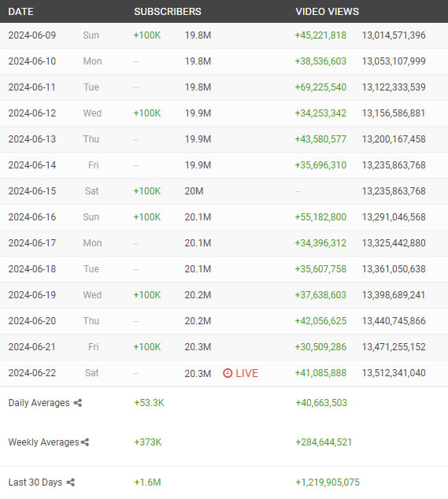The height and width of the screenshot is (499, 448).
Task: Click +69,225,540 views gain on 2024-06-11
Action: [x=320, y=87]
